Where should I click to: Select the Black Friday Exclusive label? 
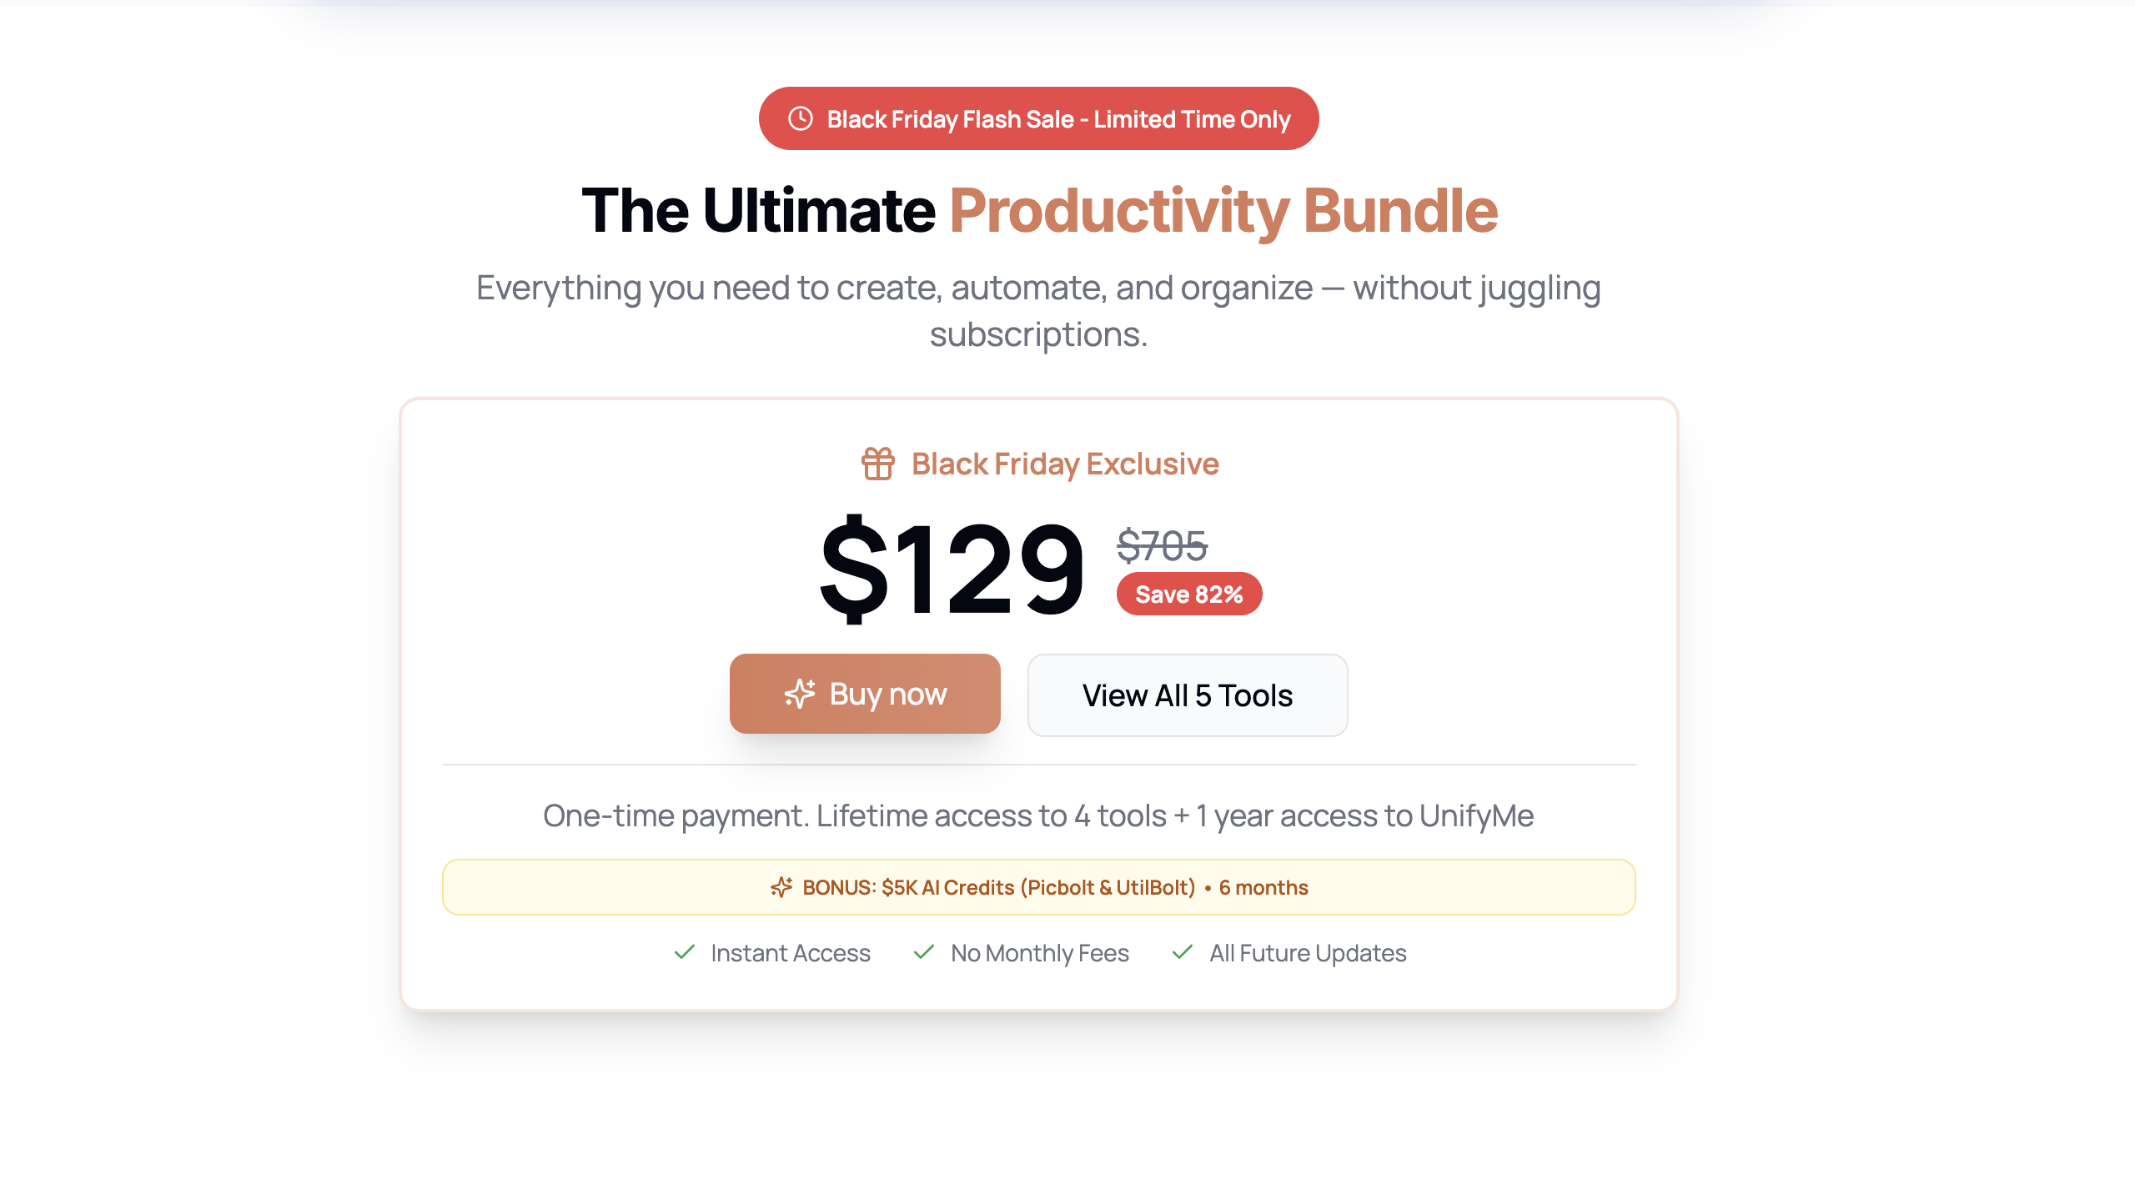point(1064,464)
